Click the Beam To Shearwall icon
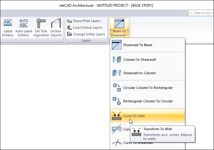 click(119, 24)
